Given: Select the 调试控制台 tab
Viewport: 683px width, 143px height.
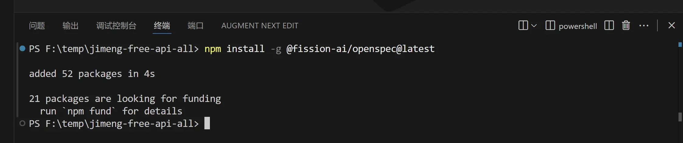Looking at the screenshot, I should (116, 26).
